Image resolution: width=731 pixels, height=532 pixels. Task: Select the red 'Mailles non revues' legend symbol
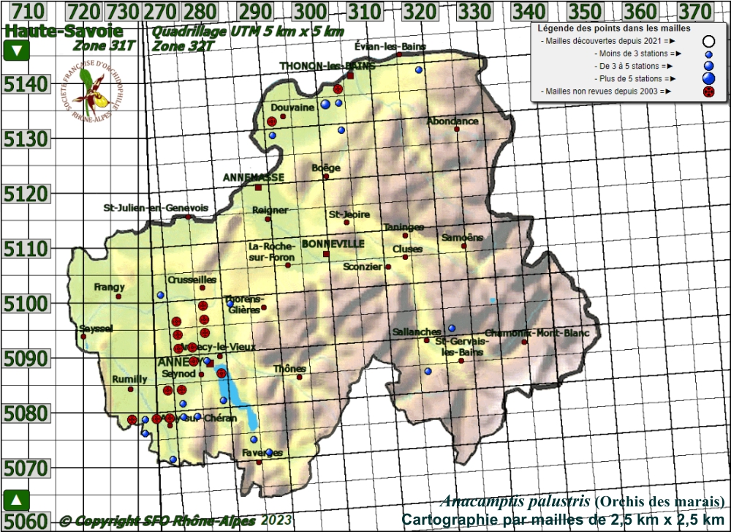(708, 91)
